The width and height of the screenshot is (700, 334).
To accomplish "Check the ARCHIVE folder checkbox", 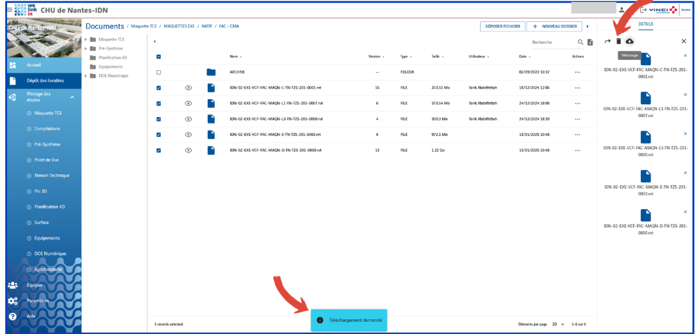I will pyautogui.click(x=159, y=72).
